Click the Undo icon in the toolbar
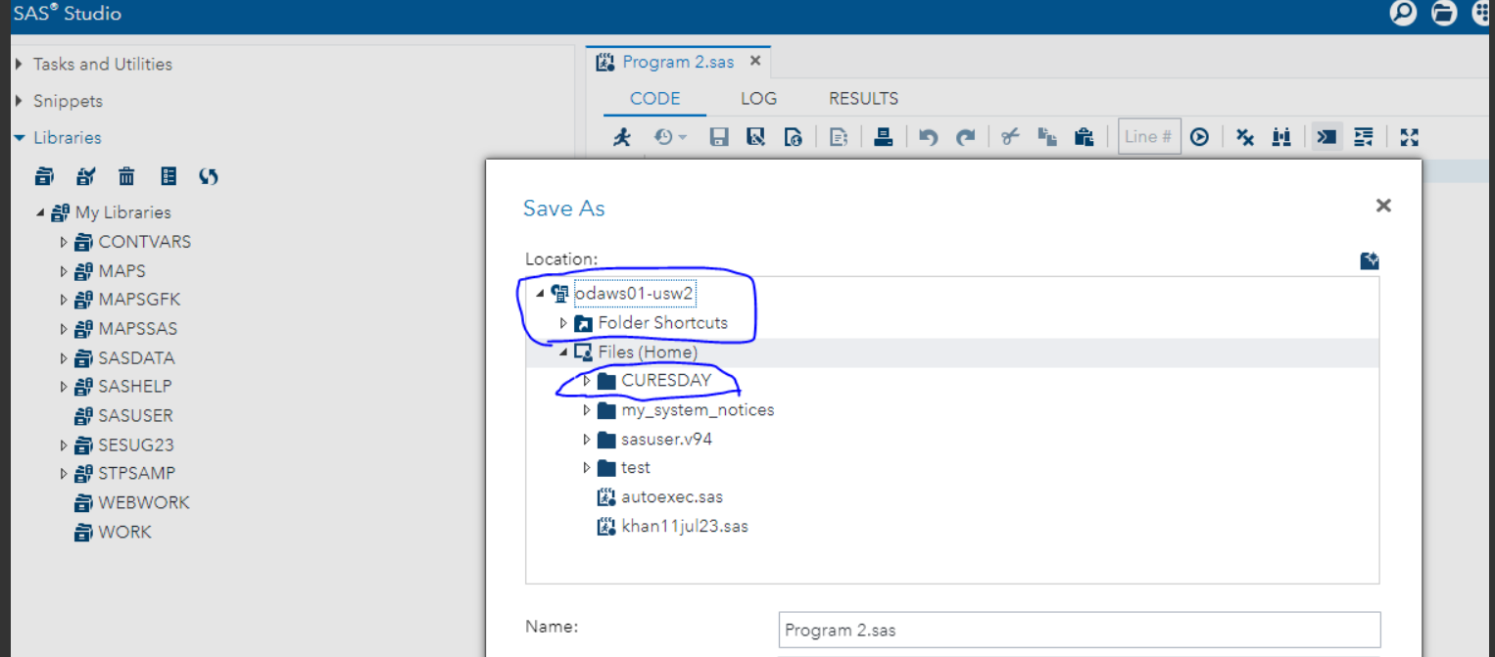This screenshot has width=1495, height=657. (927, 137)
